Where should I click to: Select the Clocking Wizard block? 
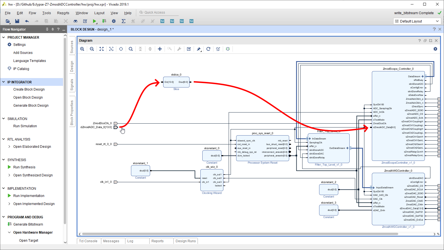click(x=212, y=180)
